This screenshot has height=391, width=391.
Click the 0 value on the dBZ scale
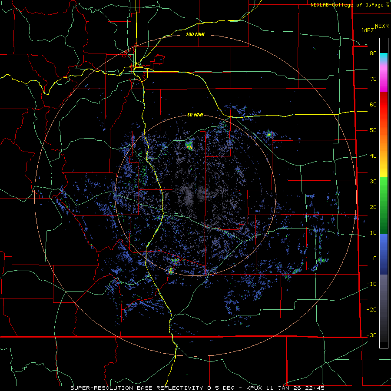[375, 258]
